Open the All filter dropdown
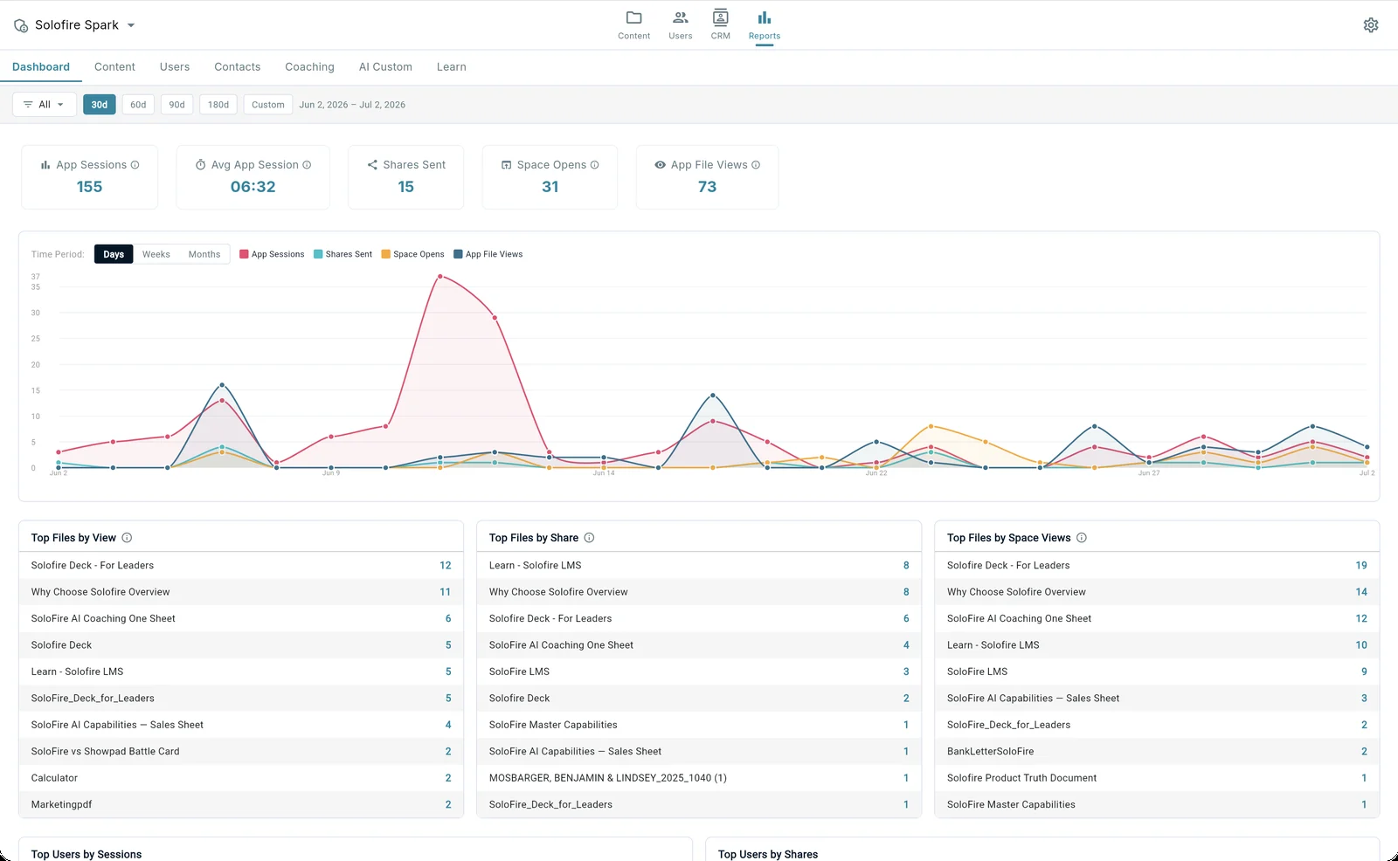 pos(45,105)
